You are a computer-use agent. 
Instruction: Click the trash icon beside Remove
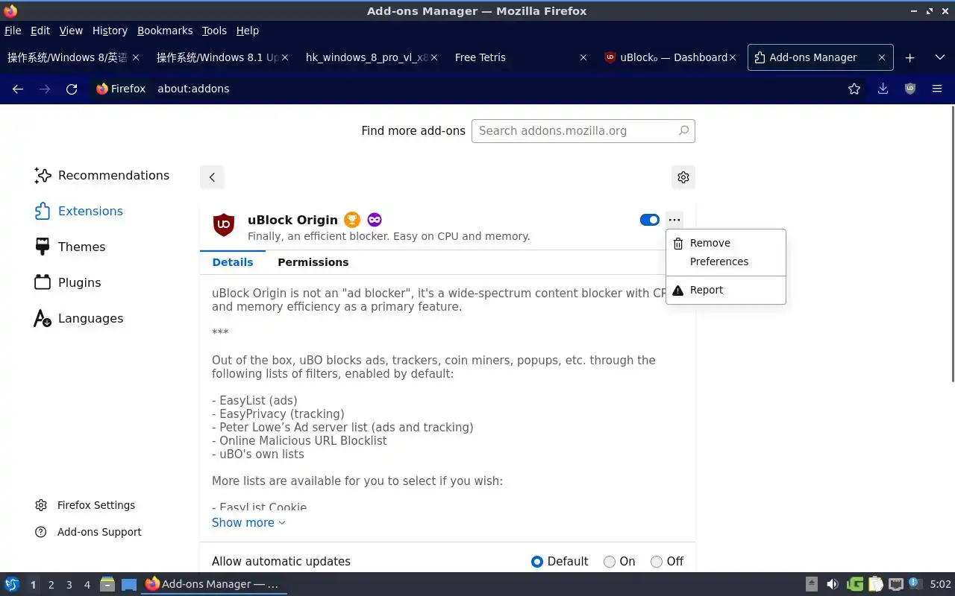pos(677,244)
